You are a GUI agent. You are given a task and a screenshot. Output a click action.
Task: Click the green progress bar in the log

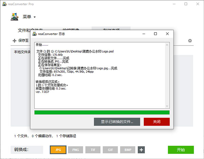[102, 112]
